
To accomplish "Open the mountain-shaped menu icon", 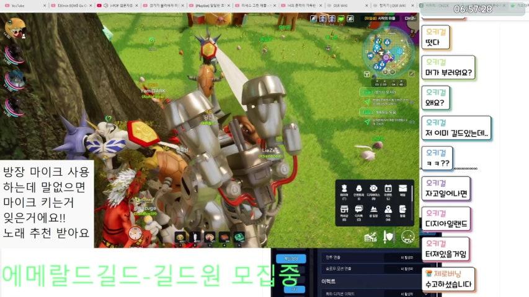I will 373,210.
